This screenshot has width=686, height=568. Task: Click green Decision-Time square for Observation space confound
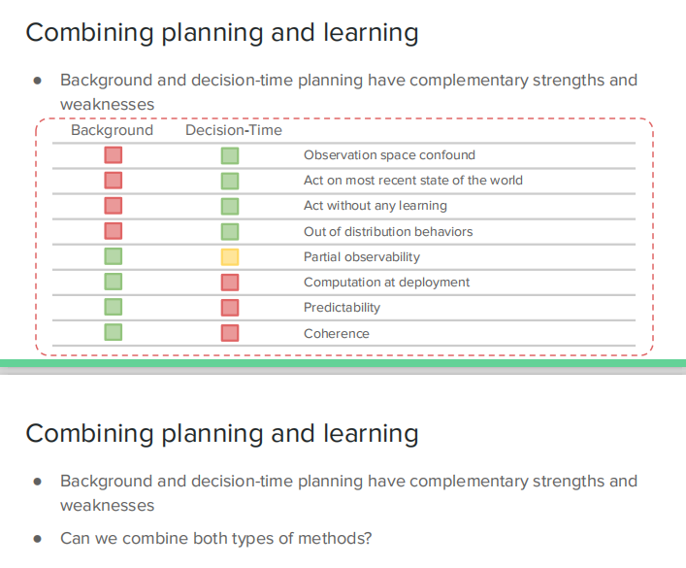[230, 155]
